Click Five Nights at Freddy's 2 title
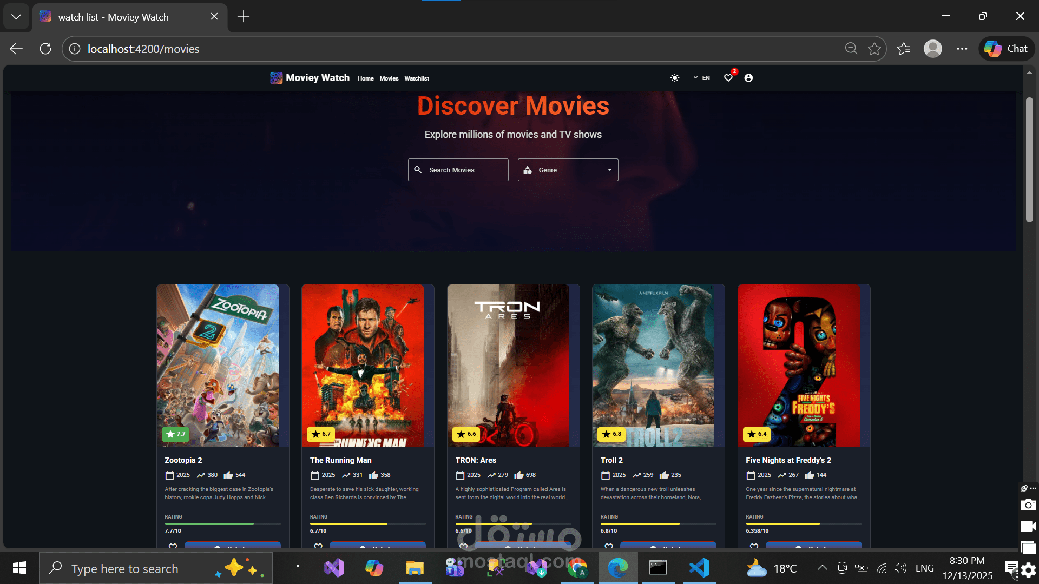 788,460
